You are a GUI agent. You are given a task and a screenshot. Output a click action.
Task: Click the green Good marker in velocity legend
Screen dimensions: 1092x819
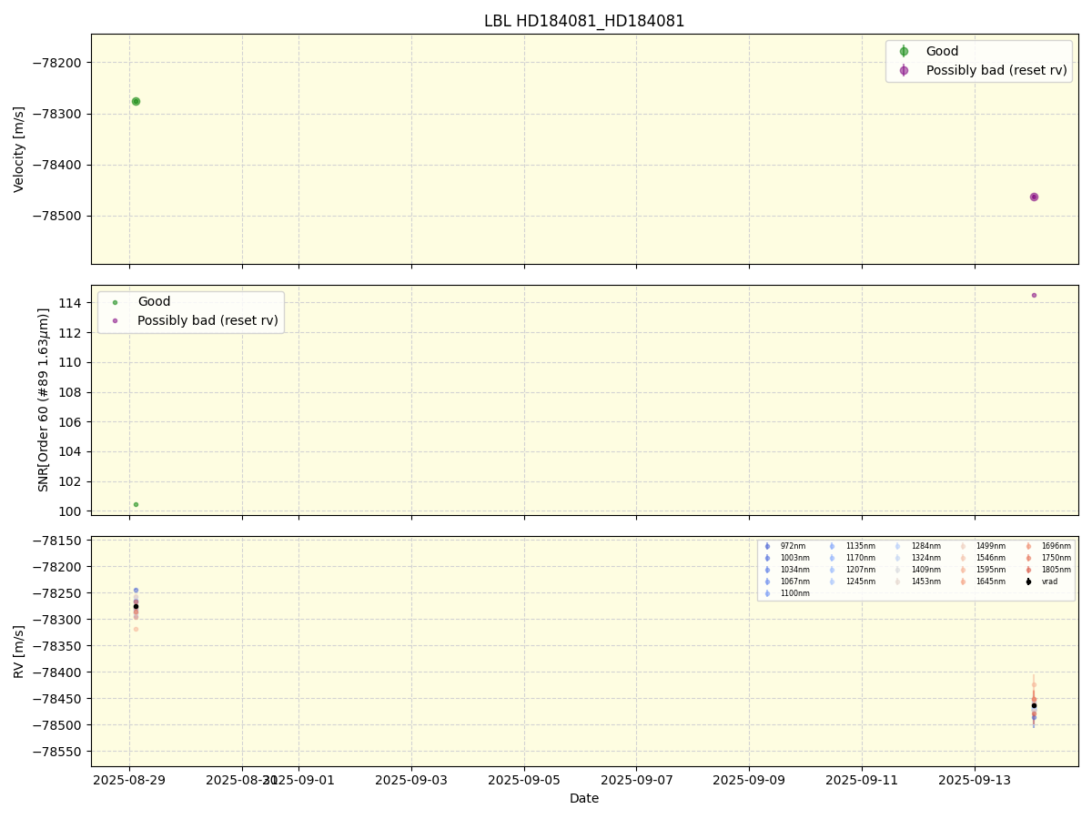[x=904, y=52]
